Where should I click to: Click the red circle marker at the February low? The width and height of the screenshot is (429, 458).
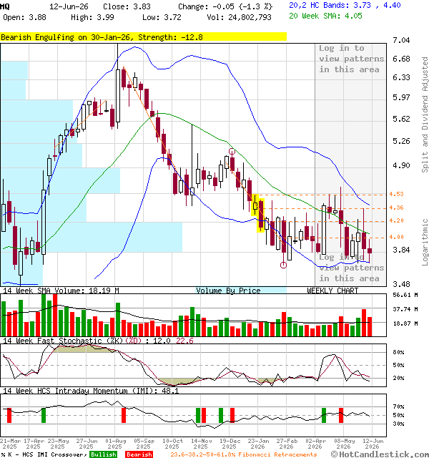pos(283,265)
